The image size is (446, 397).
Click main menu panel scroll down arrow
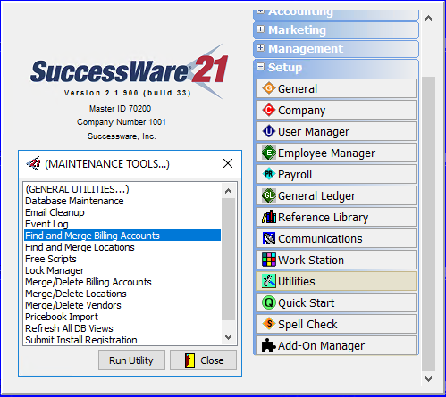pyautogui.click(x=428, y=379)
